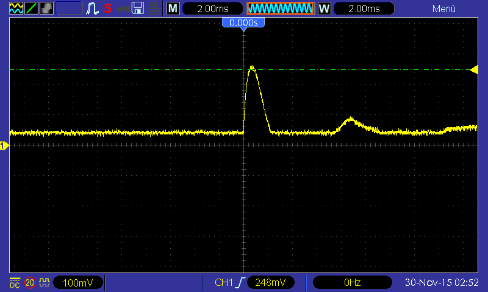The height and width of the screenshot is (292, 488).
Task: Click the W window timebase icon
Action: coord(325,9)
